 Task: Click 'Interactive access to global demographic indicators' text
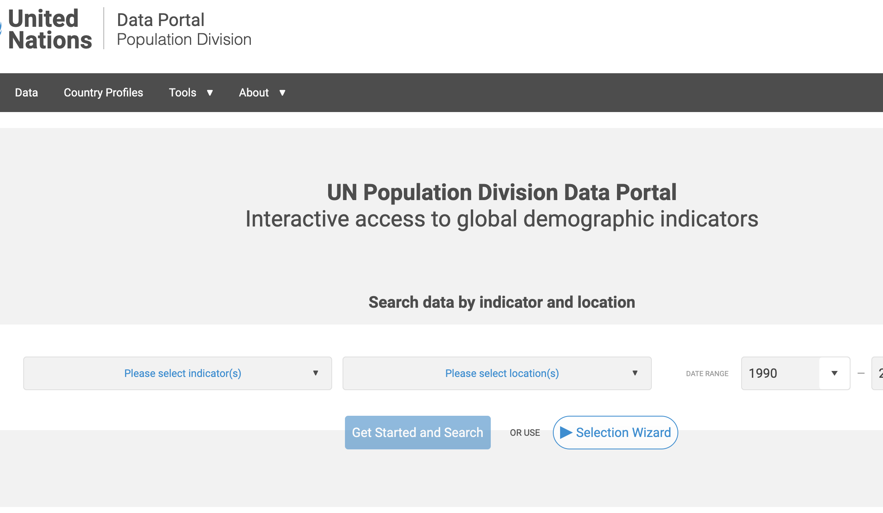point(502,219)
